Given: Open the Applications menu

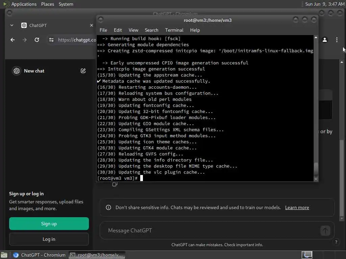Looking at the screenshot, I should tap(24, 4).
